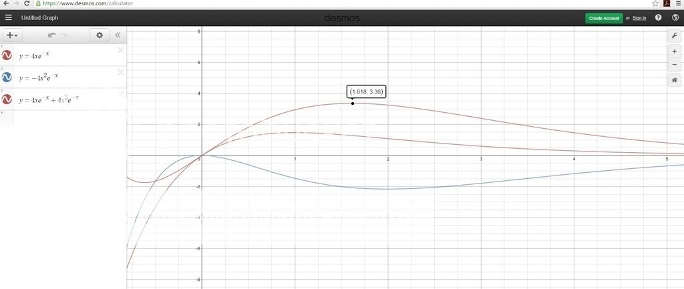Zoom in with the plus button
The image size is (684, 289).
(x=674, y=51)
